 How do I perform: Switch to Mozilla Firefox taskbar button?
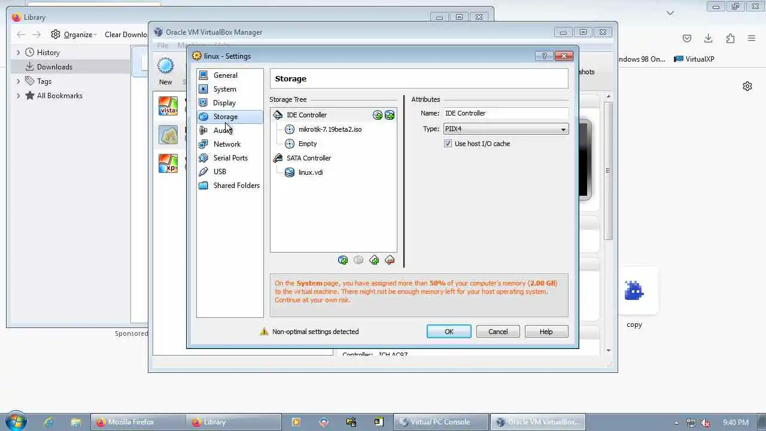click(x=138, y=422)
